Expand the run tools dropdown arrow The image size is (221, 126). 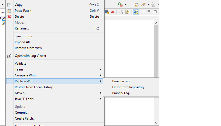[125, 5]
